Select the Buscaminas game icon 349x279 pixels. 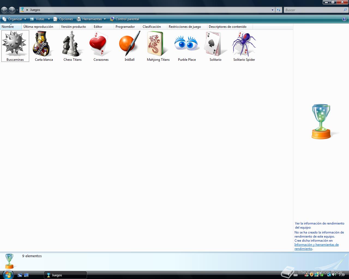(x=15, y=46)
